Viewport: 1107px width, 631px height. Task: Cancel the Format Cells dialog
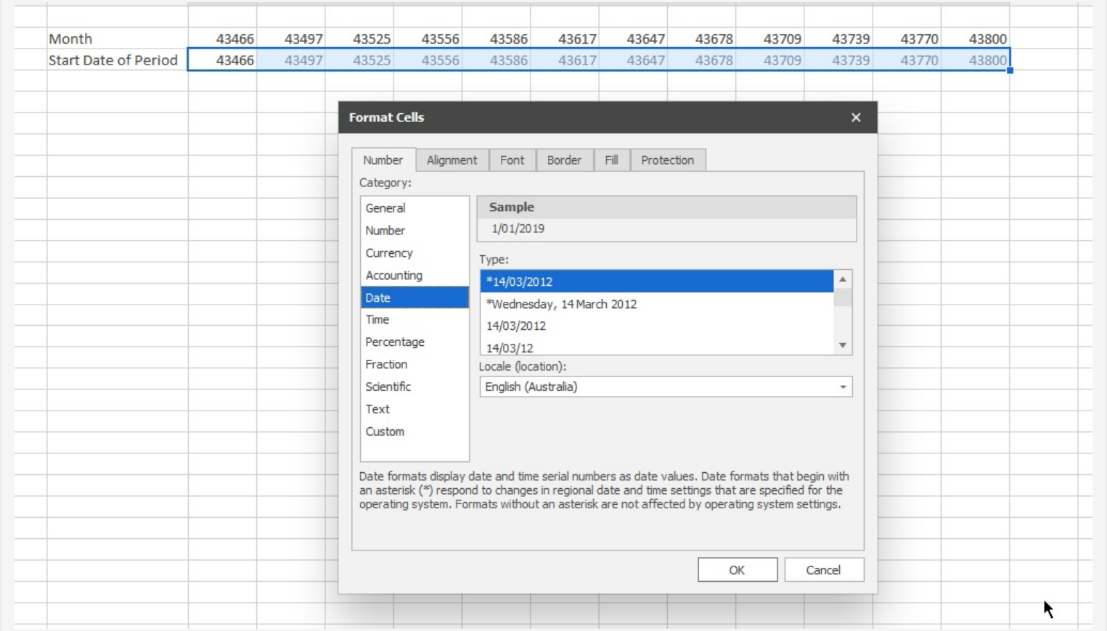tap(824, 569)
